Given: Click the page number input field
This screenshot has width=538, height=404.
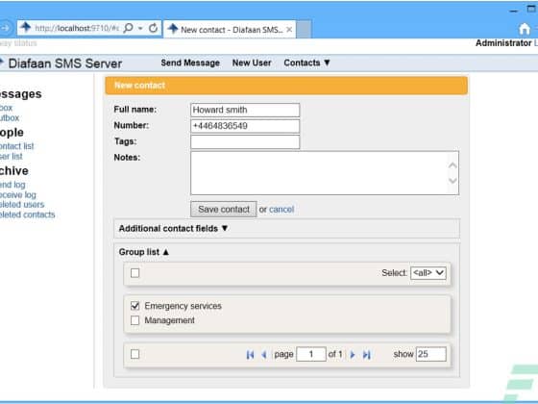Looking at the screenshot, I should tap(311, 354).
